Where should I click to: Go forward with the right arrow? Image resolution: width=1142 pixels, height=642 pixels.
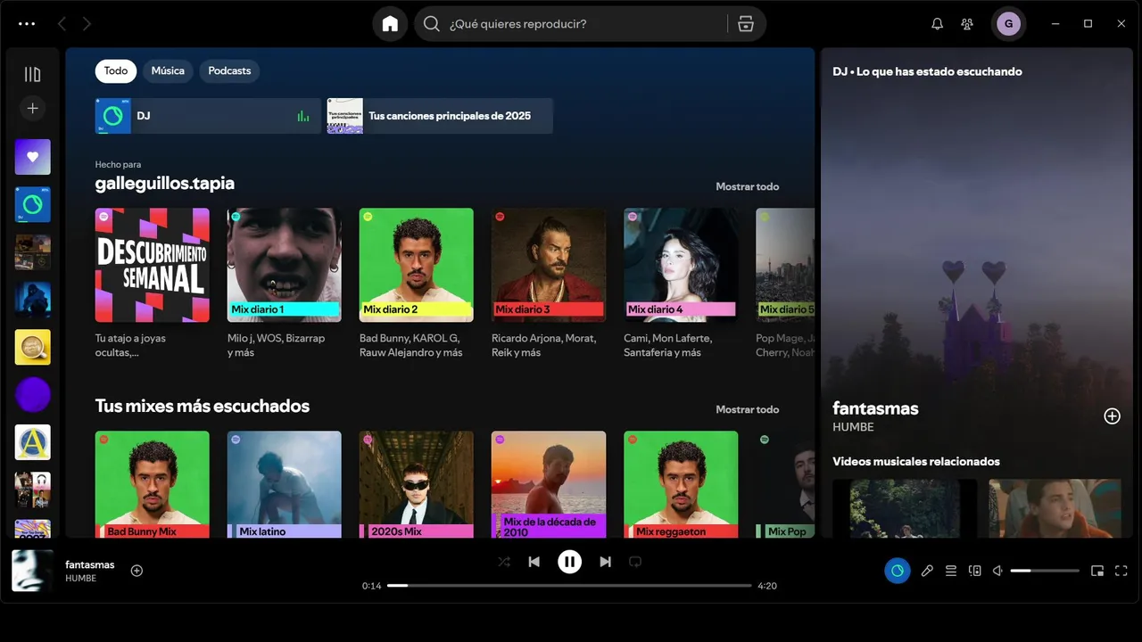point(87,24)
